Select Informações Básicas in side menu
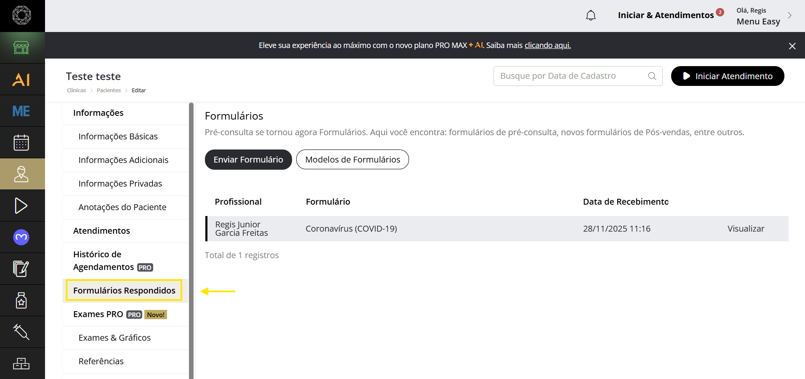The width and height of the screenshot is (805, 379). [118, 136]
